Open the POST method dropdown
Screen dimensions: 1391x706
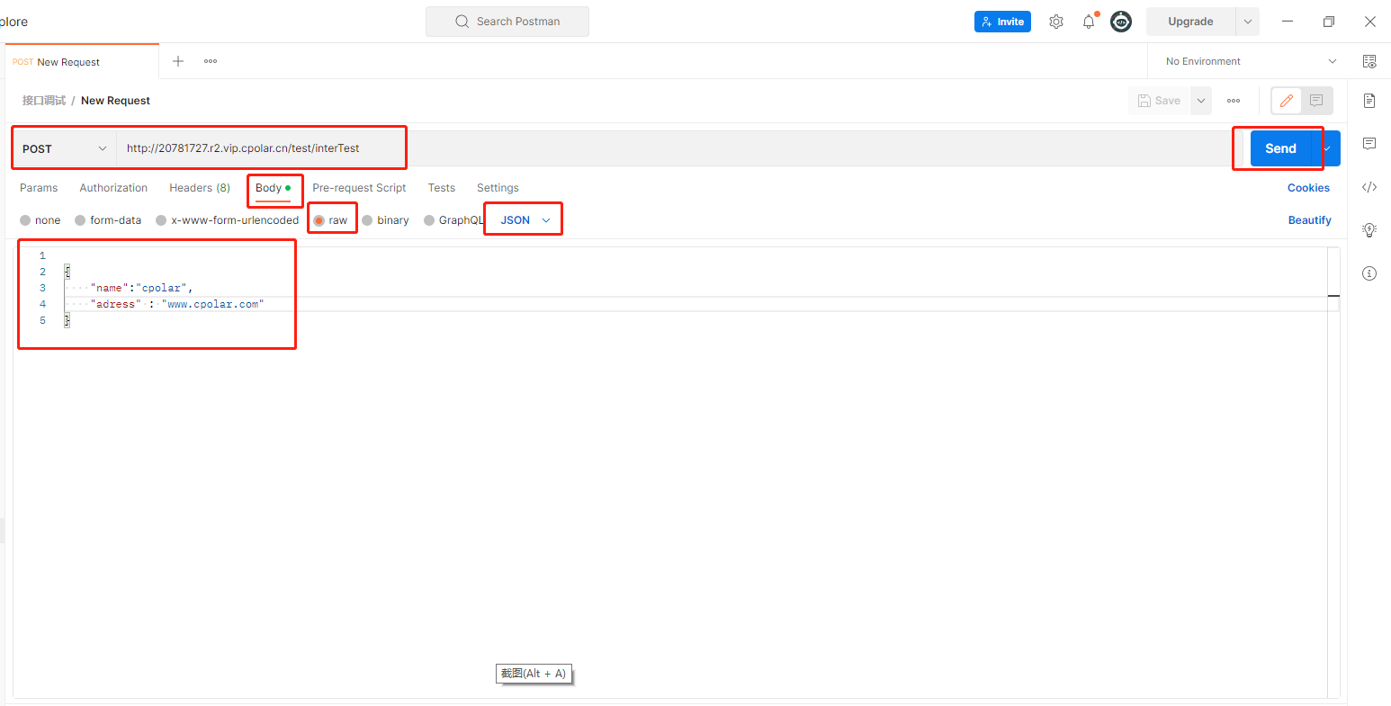pyautogui.click(x=63, y=147)
